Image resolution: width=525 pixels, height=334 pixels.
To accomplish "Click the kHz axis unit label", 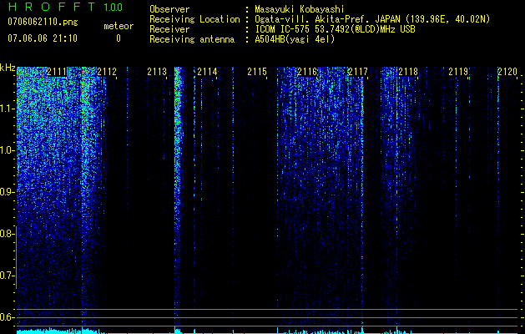I will coord(8,68).
